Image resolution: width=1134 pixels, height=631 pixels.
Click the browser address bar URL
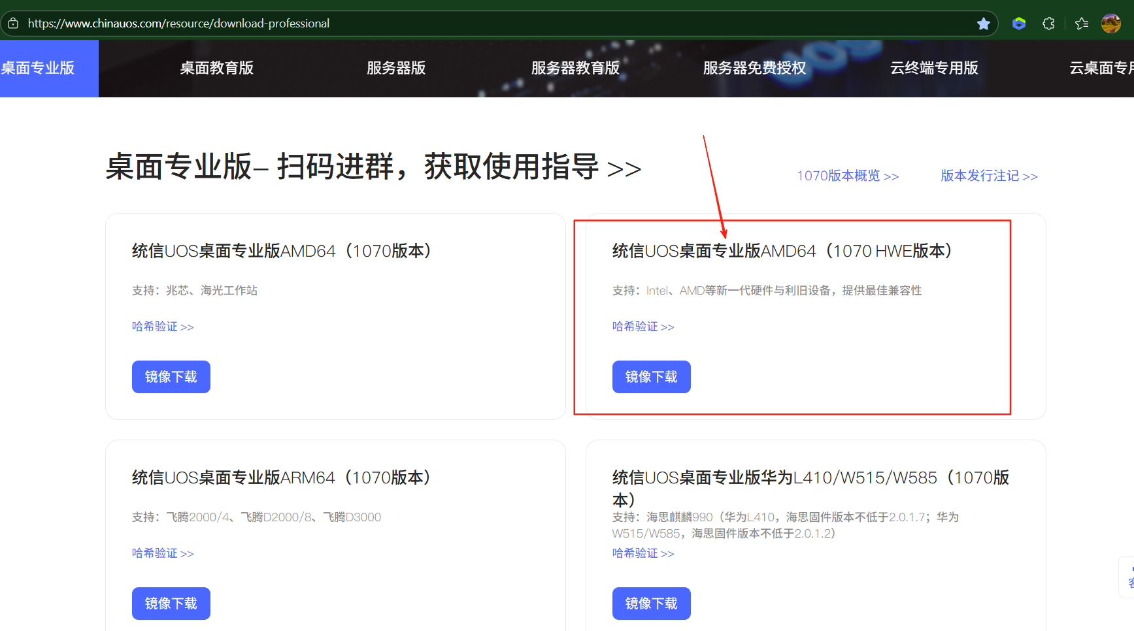click(x=178, y=24)
